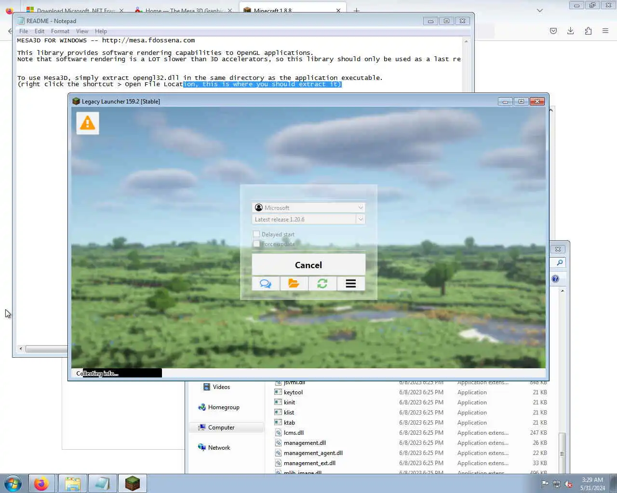Open Notepad File menu

click(x=24, y=31)
